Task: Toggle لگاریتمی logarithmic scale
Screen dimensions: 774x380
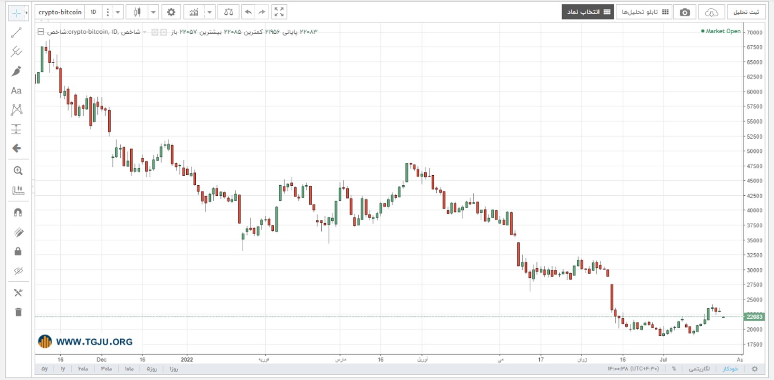Action: (x=699, y=369)
